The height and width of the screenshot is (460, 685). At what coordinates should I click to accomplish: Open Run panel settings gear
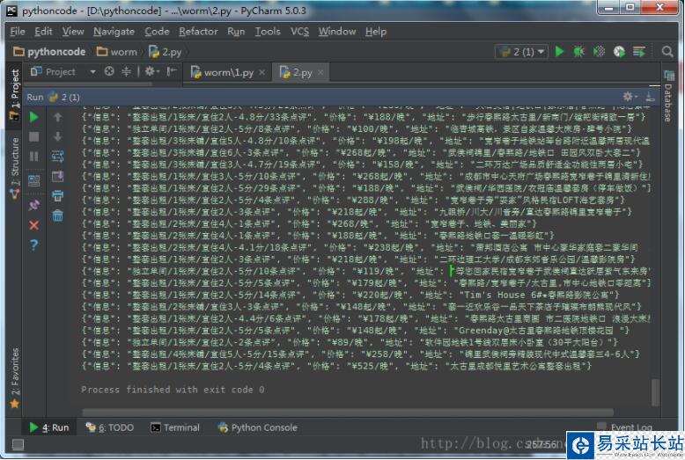(x=629, y=97)
